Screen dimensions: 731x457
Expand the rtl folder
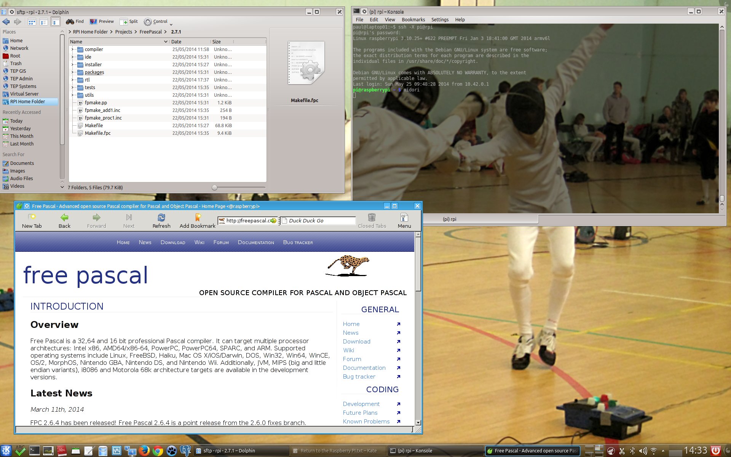tap(72, 80)
